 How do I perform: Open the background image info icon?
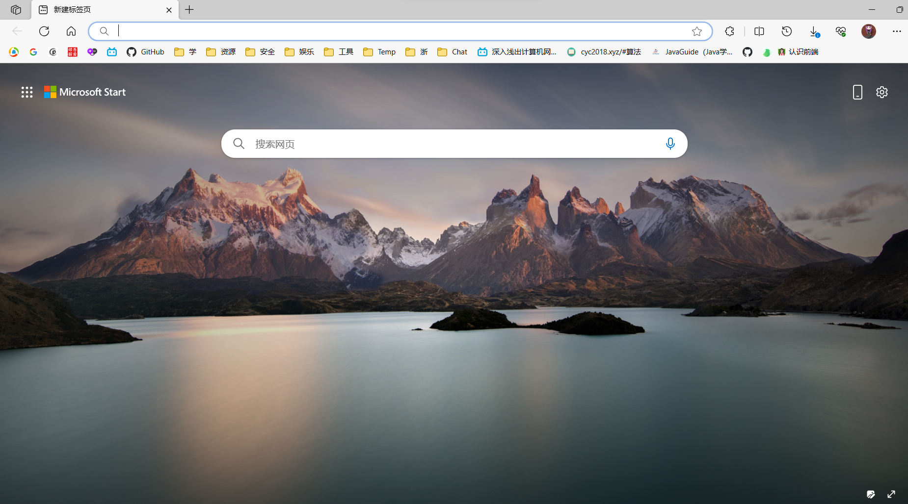click(871, 494)
